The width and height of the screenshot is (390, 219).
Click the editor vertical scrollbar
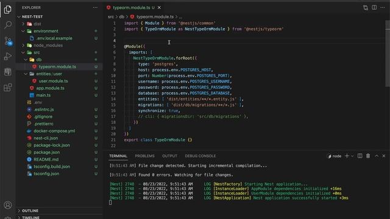(388, 54)
